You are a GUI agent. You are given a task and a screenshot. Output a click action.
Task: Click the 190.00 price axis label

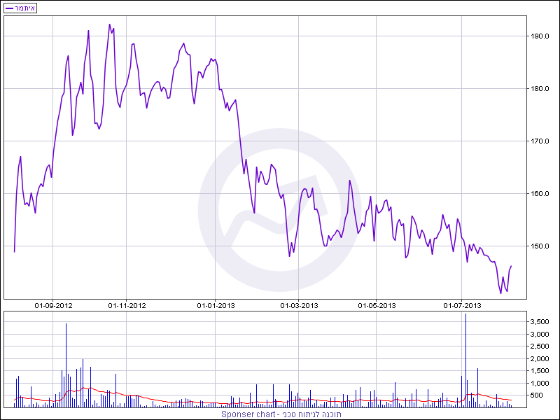540,36
